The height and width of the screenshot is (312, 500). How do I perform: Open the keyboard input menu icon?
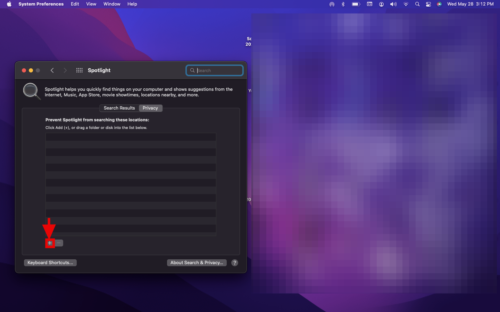(369, 4)
